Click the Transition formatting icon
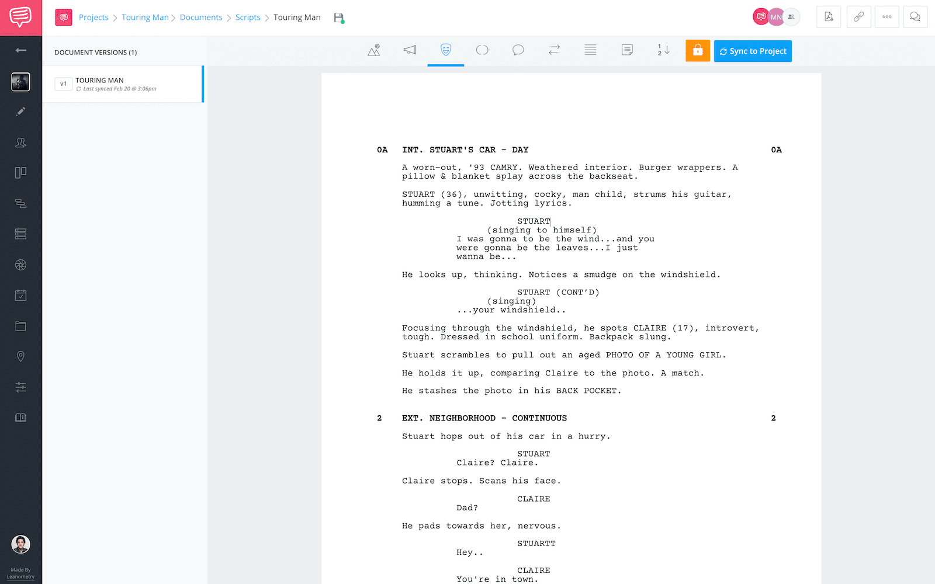The image size is (935, 584). [x=554, y=50]
